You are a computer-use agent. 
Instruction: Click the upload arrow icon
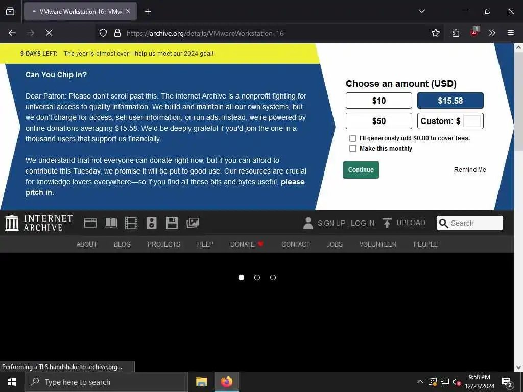tap(387, 223)
